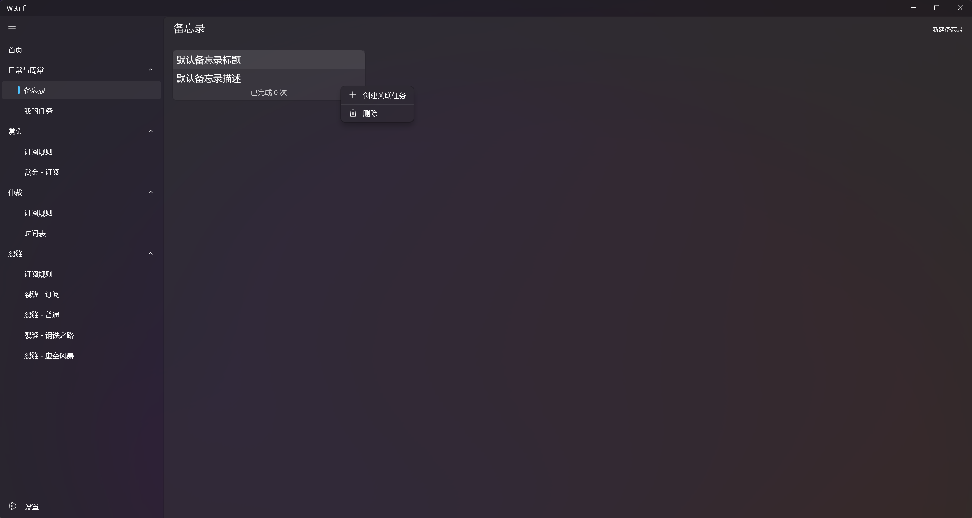This screenshot has height=518, width=972.
Task: Collapse the 裂缝 section chevron
Action: click(150, 254)
